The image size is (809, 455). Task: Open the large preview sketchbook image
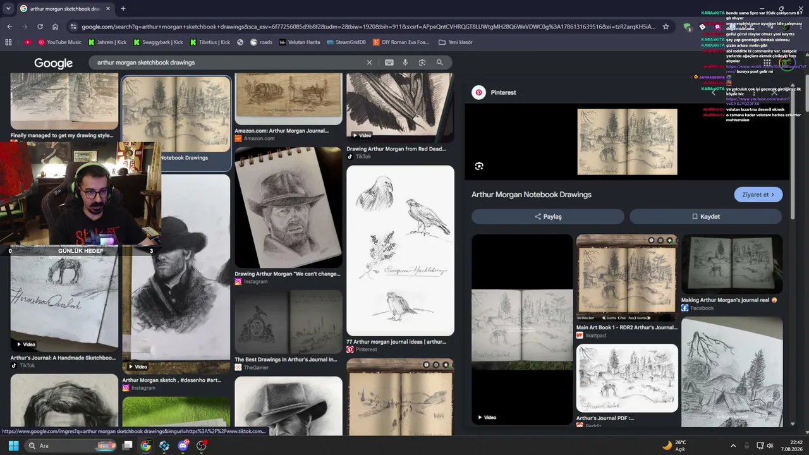[x=627, y=142]
